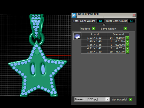This screenshot has width=144, height=108.
Task: Click the 0.009tw weight cell
Action: (x=120, y=45)
